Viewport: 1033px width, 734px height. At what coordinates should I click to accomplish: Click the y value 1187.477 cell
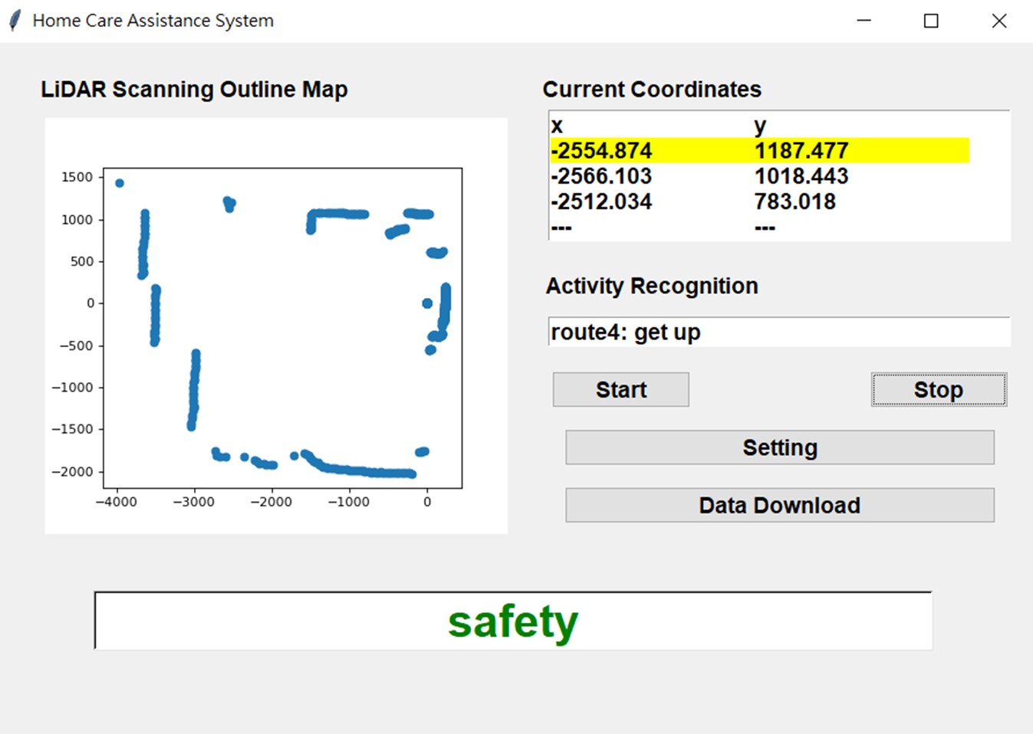tap(801, 151)
